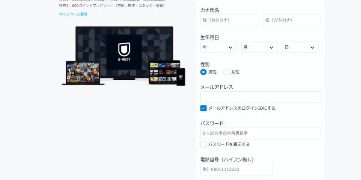Click the 生年月日 label text
361x180 pixels.
[x=210, y=38]
